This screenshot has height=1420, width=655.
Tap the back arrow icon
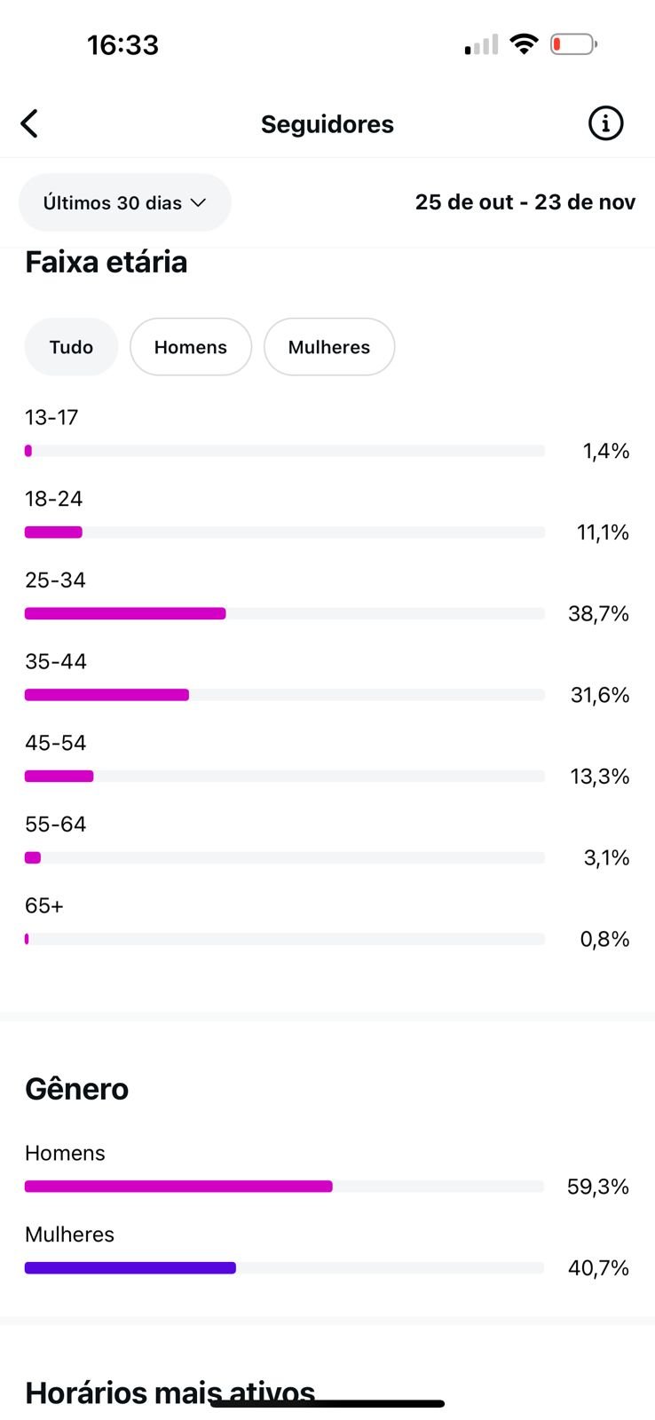[29, 124]
